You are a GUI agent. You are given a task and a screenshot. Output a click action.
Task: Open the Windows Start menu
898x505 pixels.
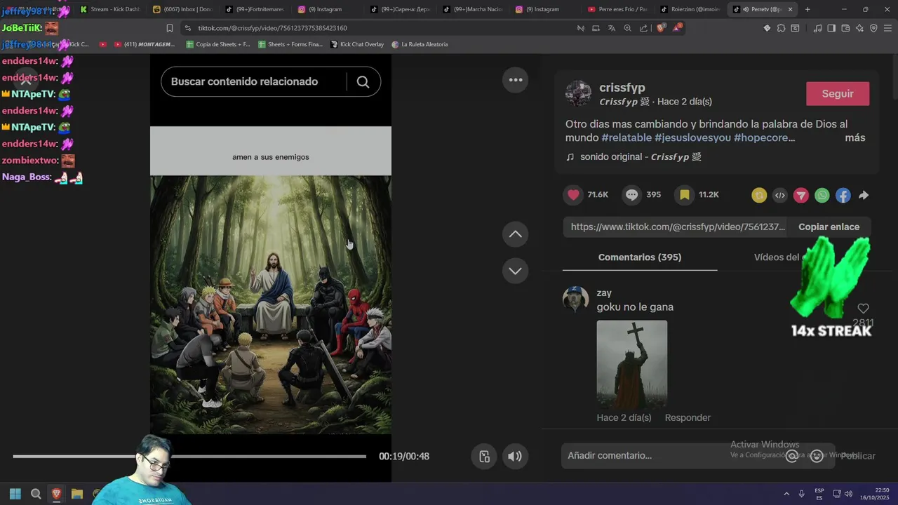[15, 494]
